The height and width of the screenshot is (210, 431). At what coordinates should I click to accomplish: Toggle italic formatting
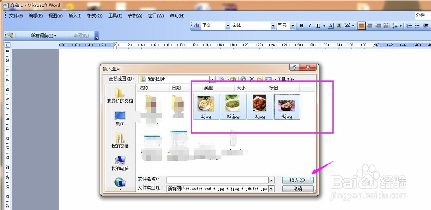310,26
